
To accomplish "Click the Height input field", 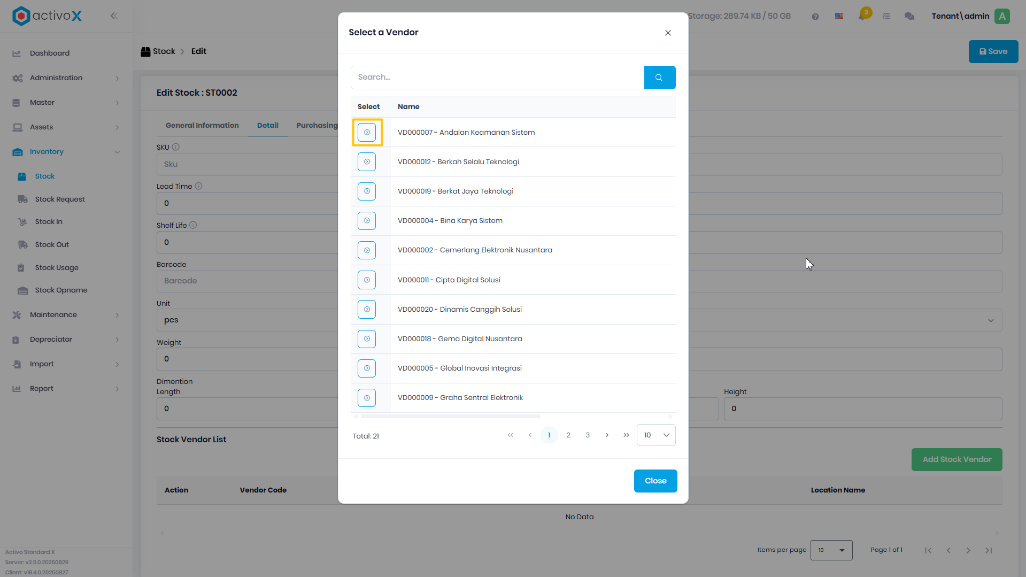I will [x=862, y=409].
